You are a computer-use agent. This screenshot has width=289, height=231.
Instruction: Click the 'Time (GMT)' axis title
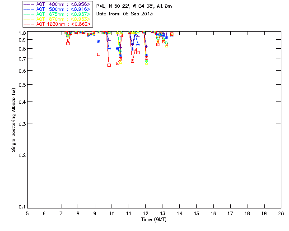154,220
